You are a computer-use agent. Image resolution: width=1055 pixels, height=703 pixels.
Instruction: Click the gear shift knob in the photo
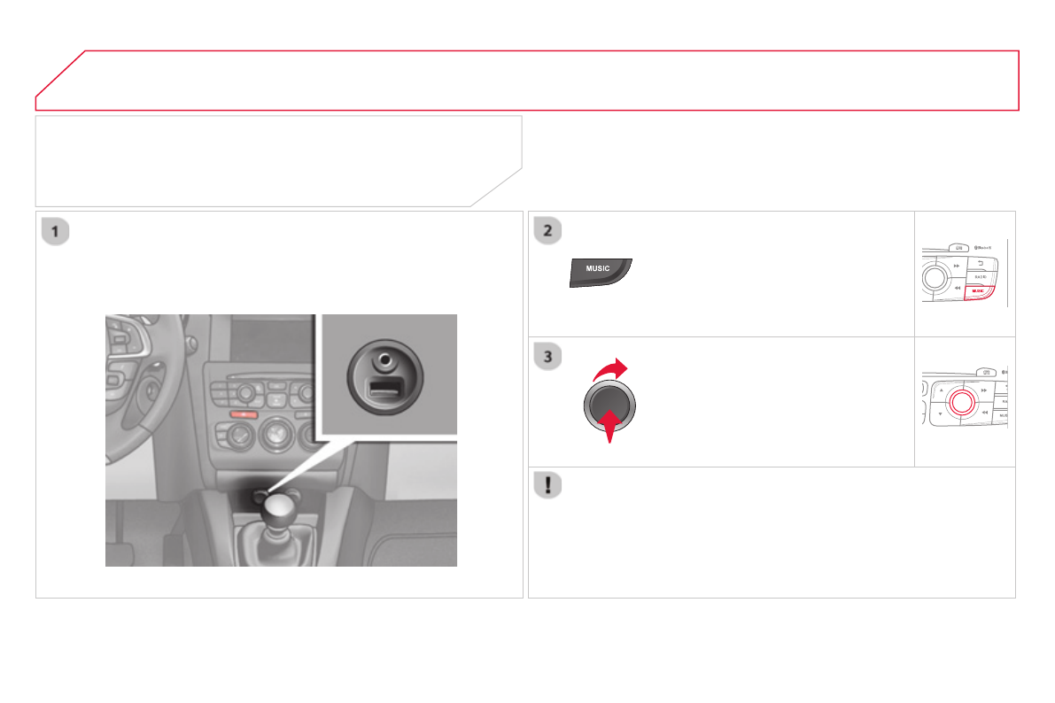pyautogui.click(x=278, y=509)
